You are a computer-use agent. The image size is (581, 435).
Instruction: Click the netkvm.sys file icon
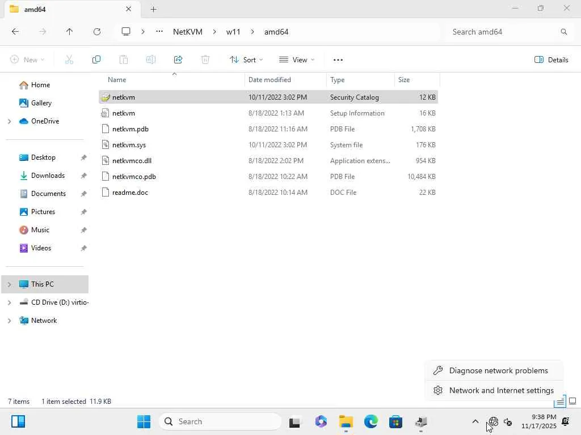coord(106,144)
